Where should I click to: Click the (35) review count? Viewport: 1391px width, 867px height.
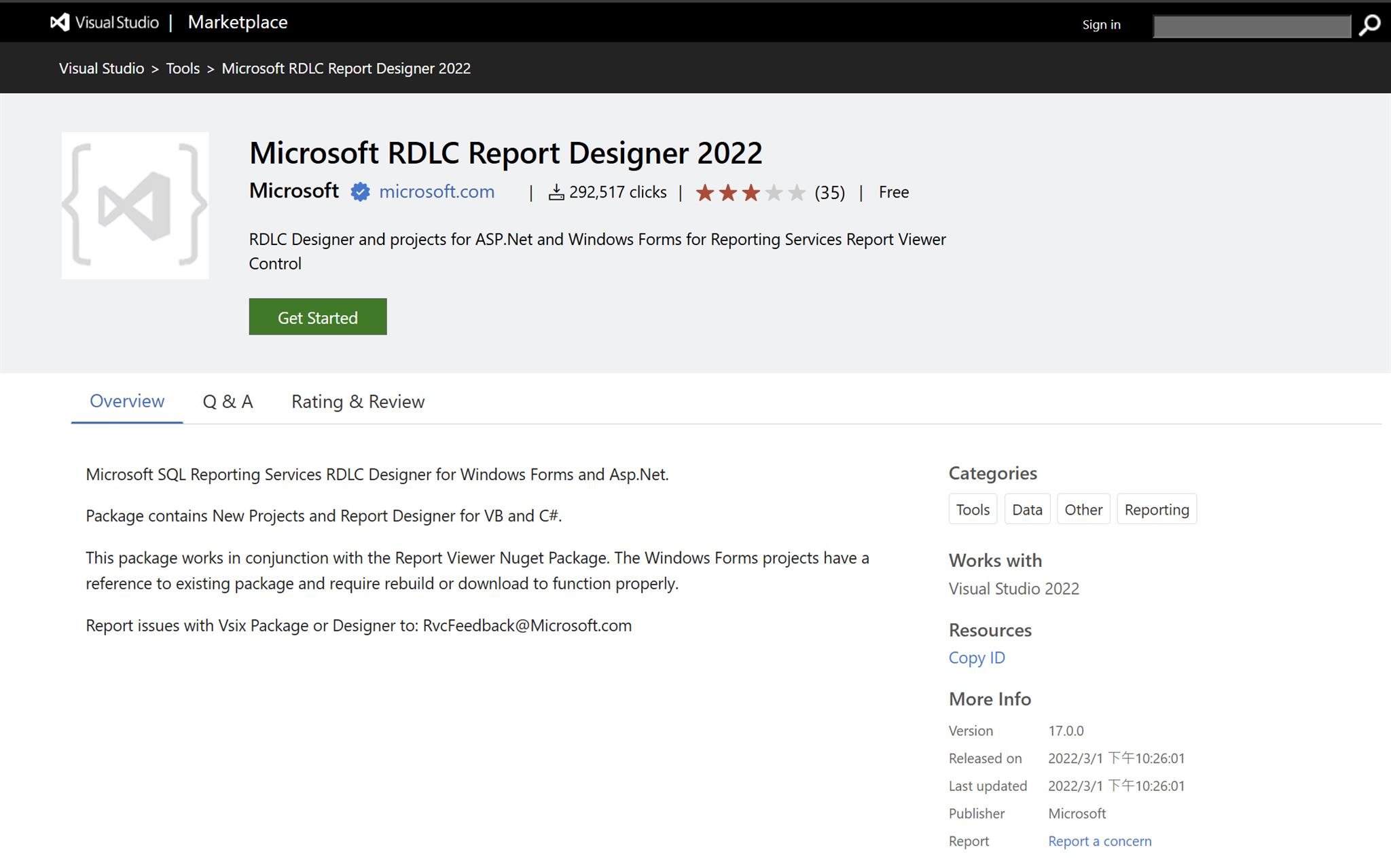point(829,193)
